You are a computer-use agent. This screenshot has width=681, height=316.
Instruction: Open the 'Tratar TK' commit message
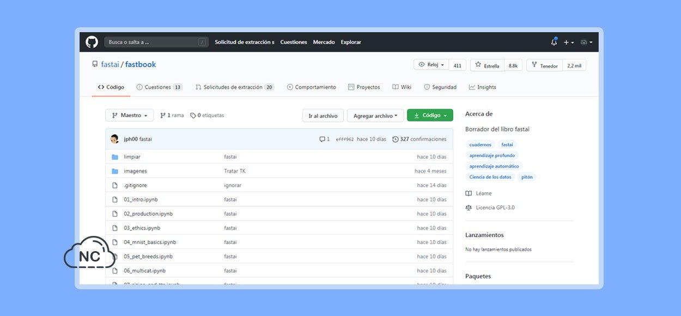(235, 171)
